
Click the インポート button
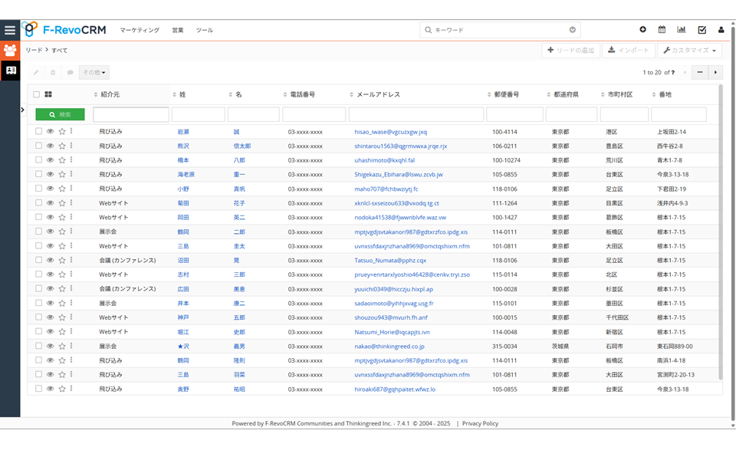629,51
